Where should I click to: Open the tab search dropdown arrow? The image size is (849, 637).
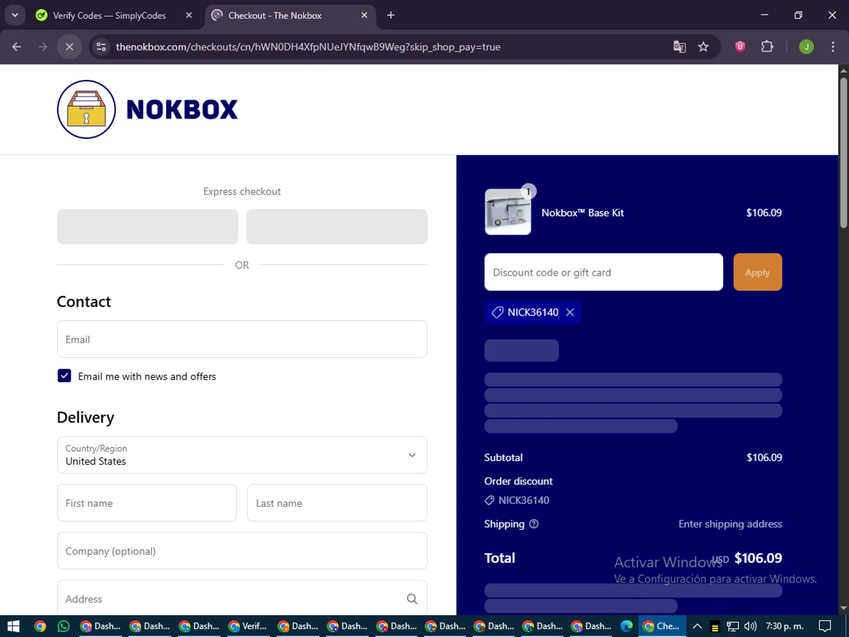click(15, 15)
